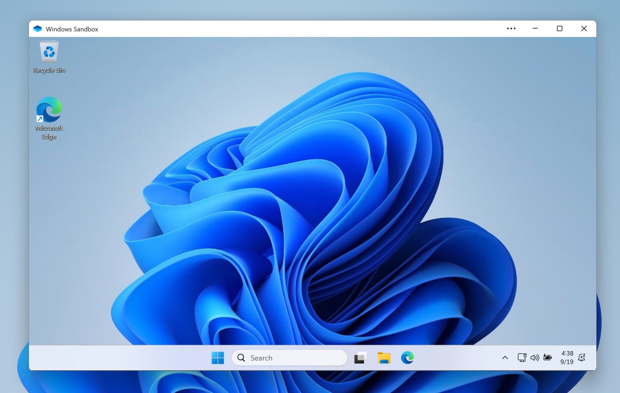Open Task View from the taskbar

pos(360,358)
